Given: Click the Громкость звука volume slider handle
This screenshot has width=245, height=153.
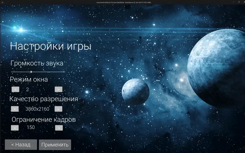Looking at the screenshot, I should coord(31,72).
